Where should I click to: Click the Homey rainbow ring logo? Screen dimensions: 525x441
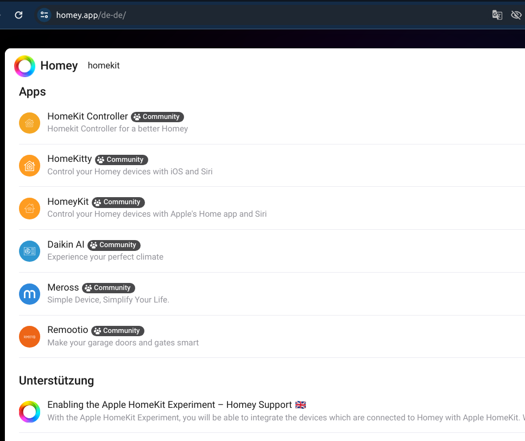pyautogui.click(x=24, y=66)
